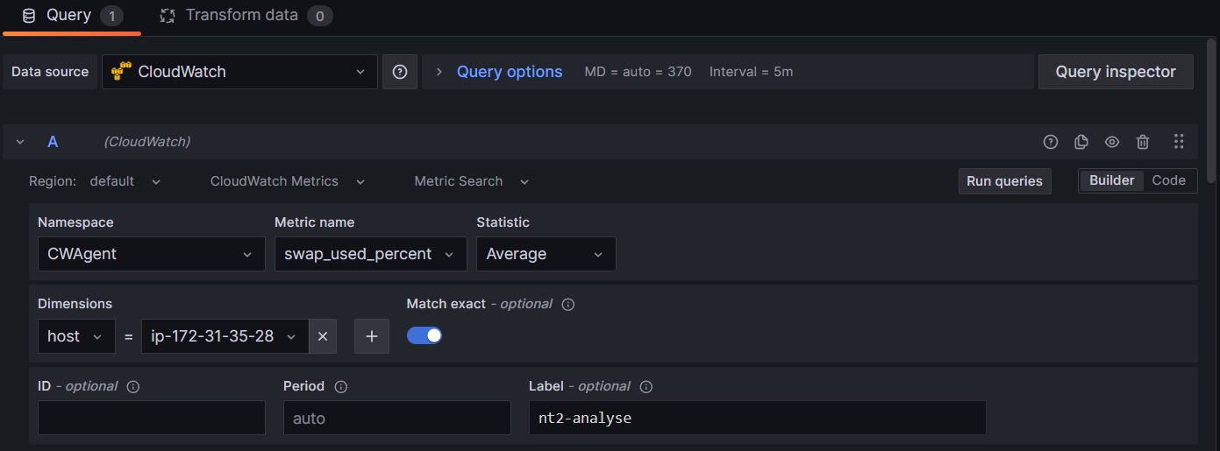Open the Average Statistic dropdown
Screen dimensions: 1220x451
tap(546, 254)
